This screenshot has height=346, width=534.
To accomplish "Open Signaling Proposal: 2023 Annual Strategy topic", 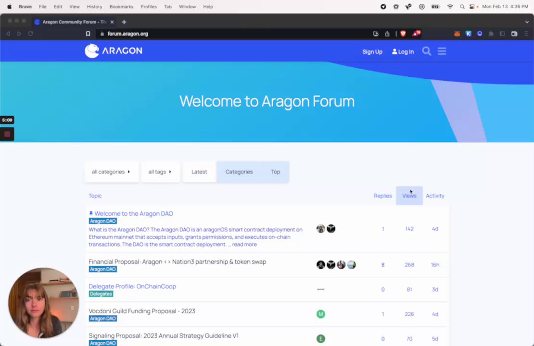I will click(x=164, y=336).
